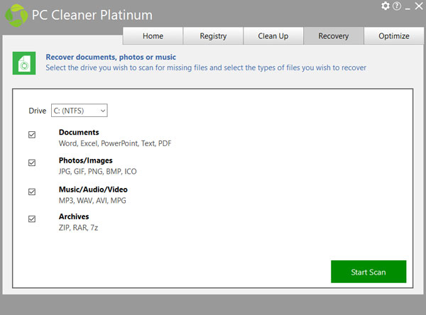Click the 'Select the drive you wish to scan' description
Viewport: 426px width, 315px height.
click(206, 67)
